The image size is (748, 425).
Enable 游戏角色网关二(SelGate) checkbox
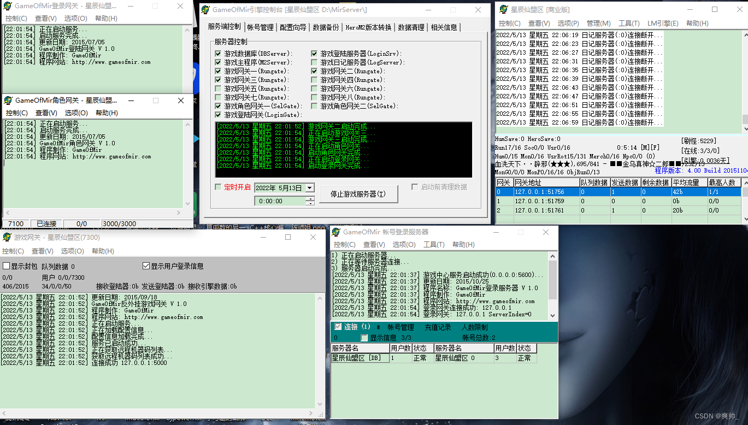[x=314, y=106]
